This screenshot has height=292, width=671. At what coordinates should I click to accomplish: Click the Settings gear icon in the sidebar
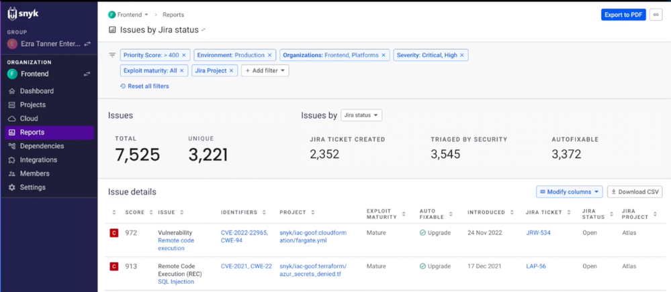[x=12, y=188]
